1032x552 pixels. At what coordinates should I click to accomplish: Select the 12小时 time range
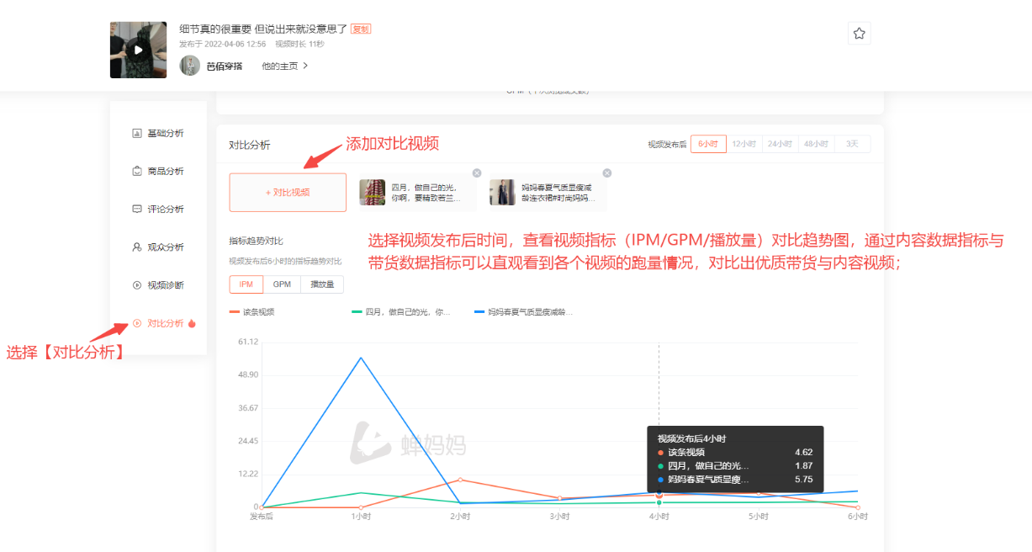coord(744,144)
